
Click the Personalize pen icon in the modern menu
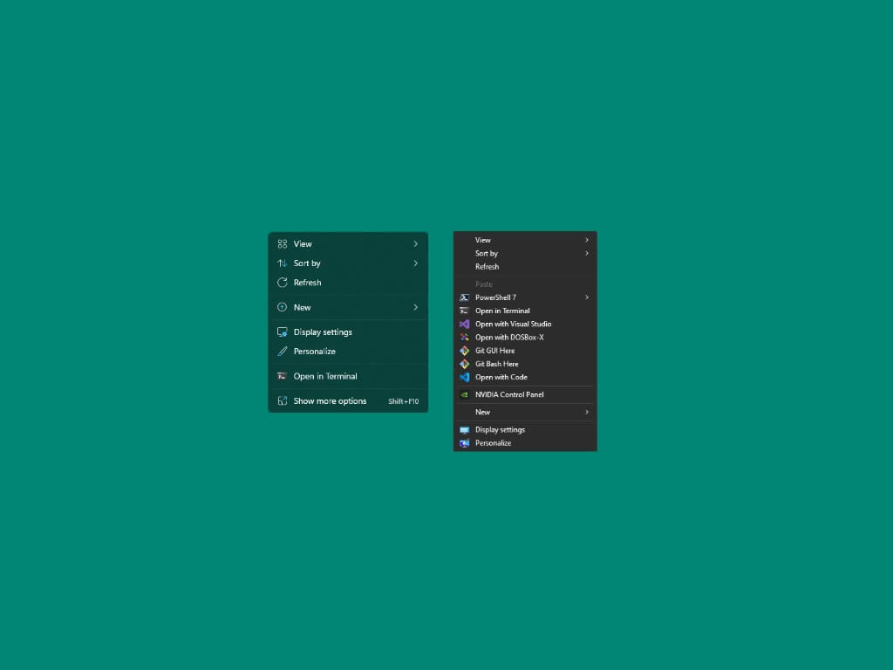coord(282,352)
